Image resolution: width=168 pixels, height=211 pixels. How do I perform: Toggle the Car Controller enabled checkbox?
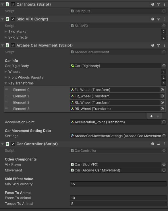point(13,144)
